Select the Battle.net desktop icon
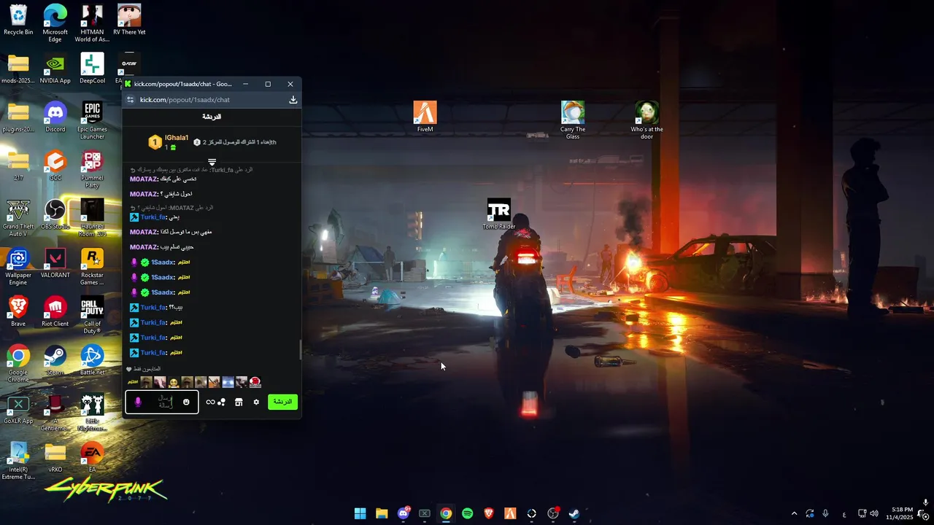934x525 pixels. (x=92, y=360)
